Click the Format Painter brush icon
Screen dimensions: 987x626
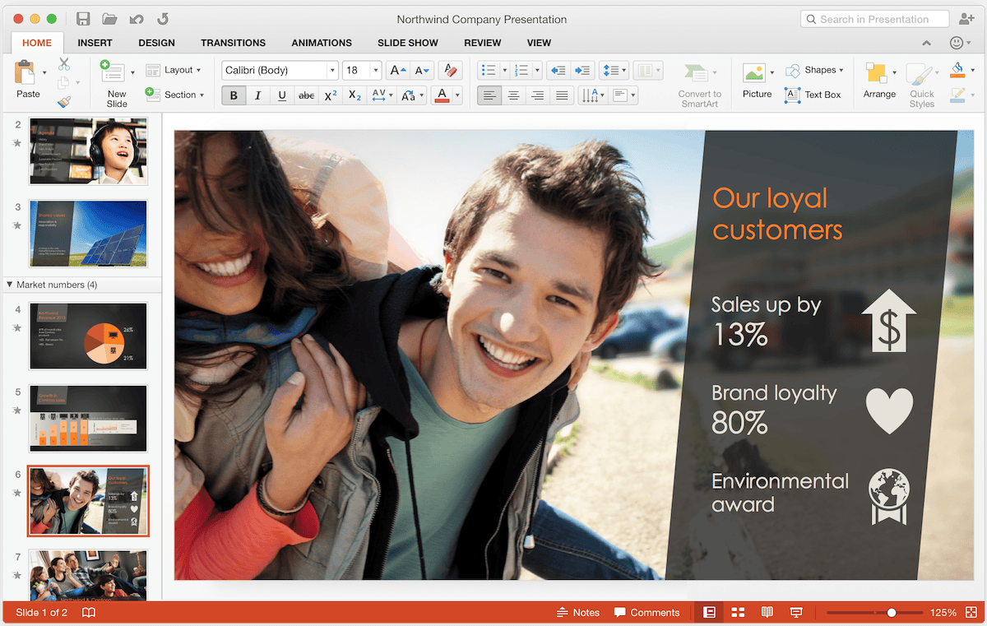64,101
